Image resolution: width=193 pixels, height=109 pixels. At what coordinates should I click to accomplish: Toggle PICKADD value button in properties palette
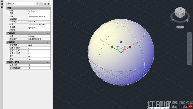click(x=41, y=4)
